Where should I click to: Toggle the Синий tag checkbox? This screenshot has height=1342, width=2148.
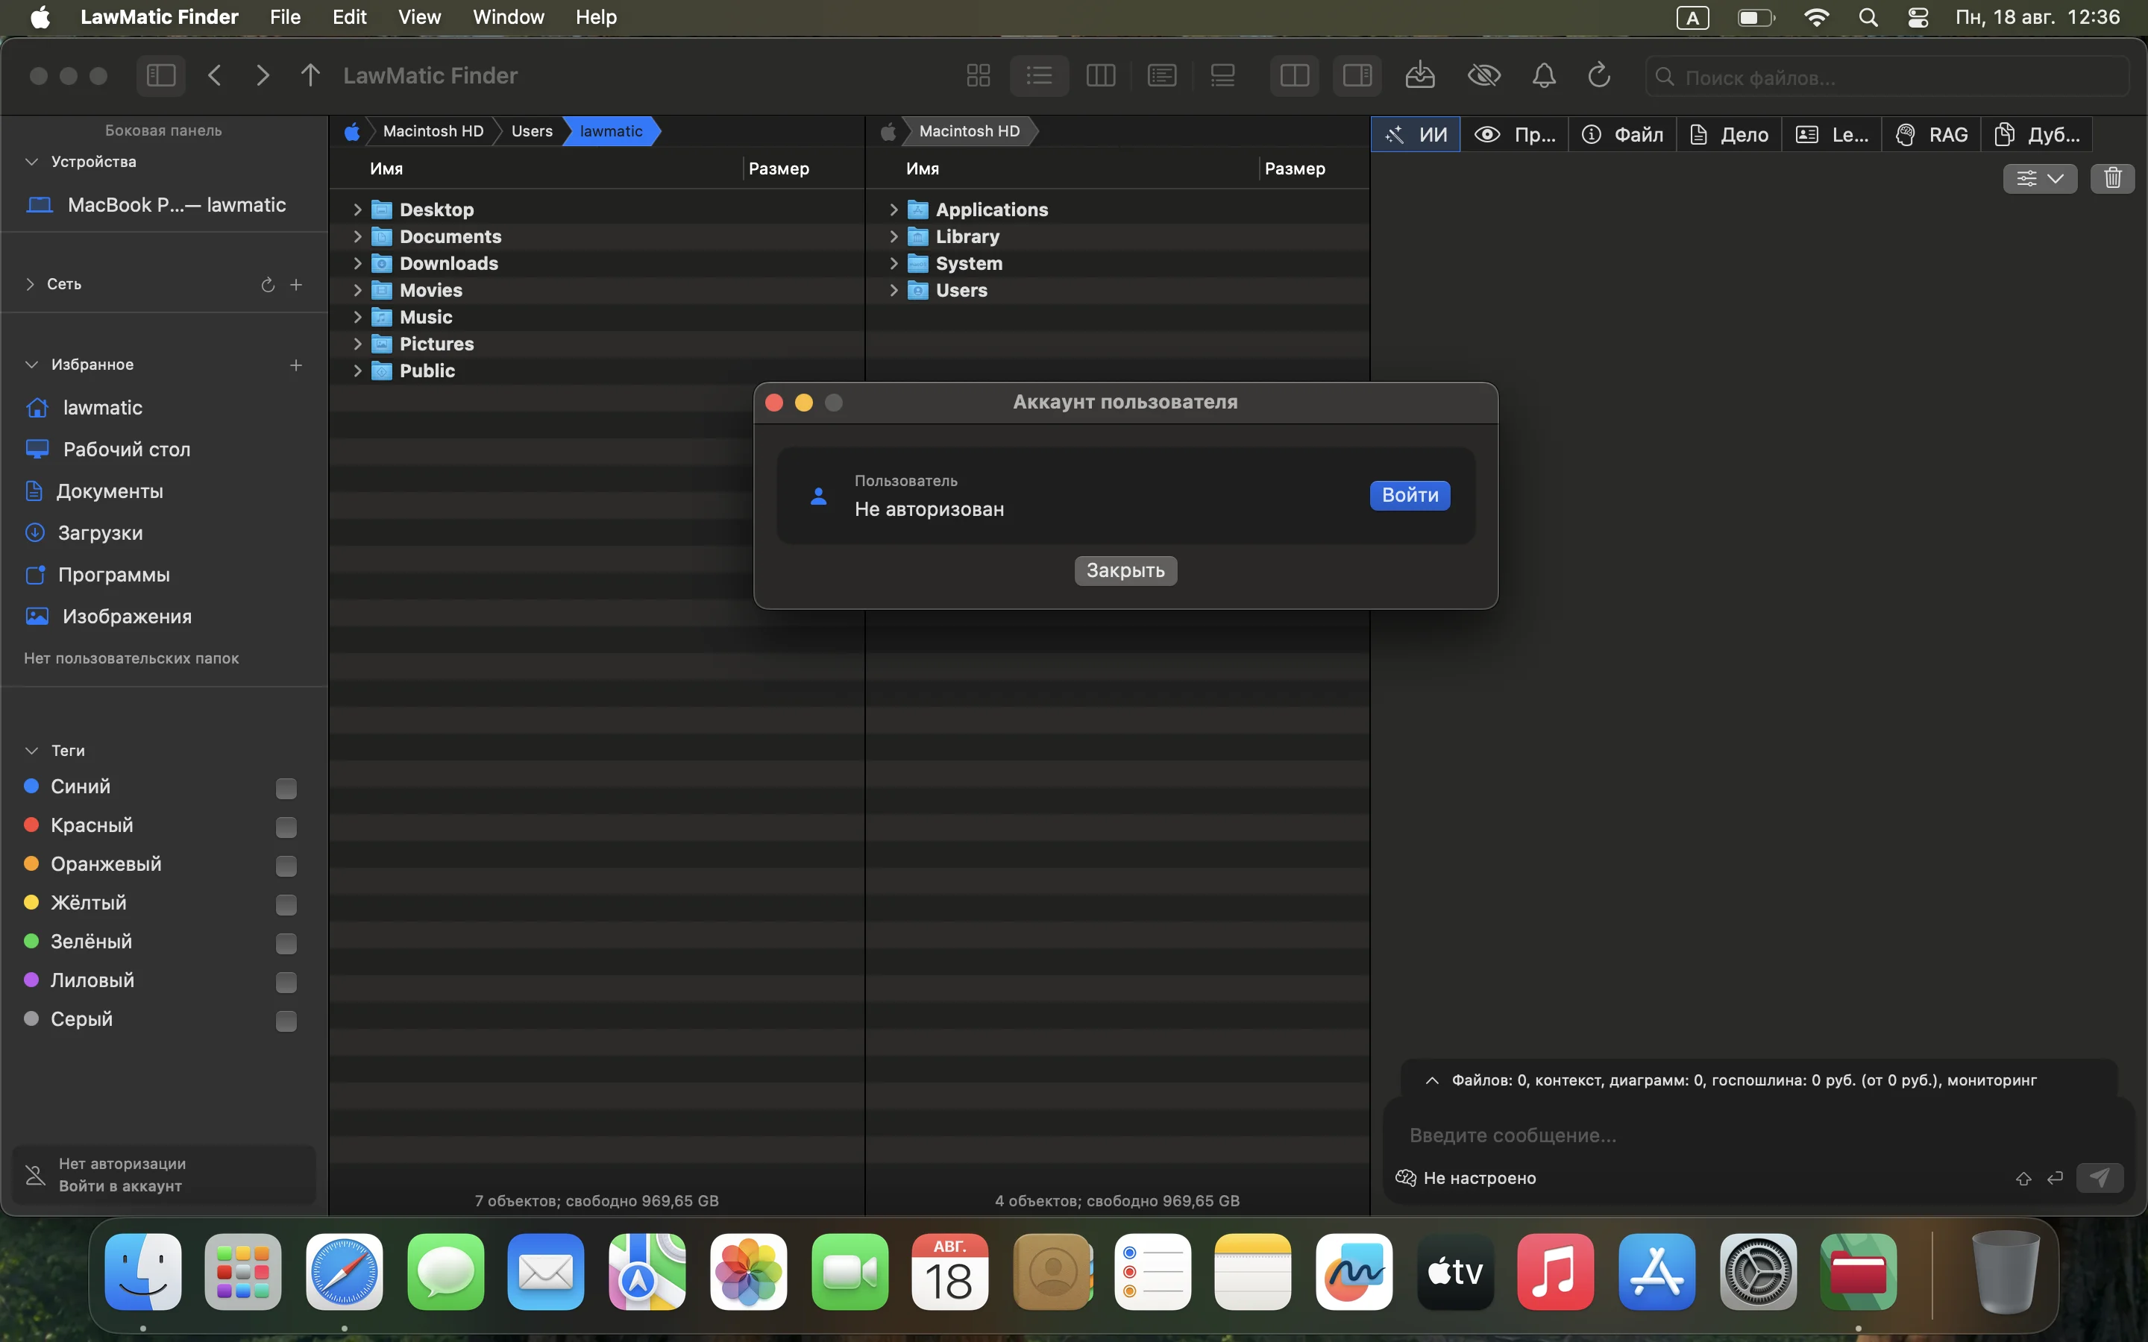tap(286, 788)
